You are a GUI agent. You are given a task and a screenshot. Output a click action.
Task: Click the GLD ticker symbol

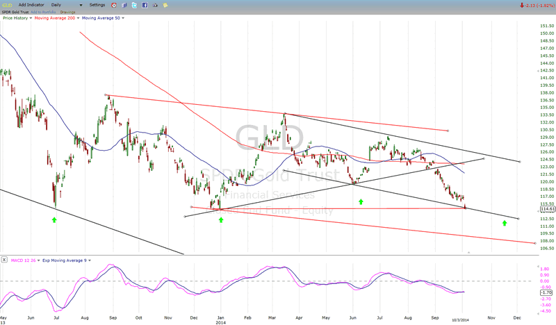pos(6,5)
